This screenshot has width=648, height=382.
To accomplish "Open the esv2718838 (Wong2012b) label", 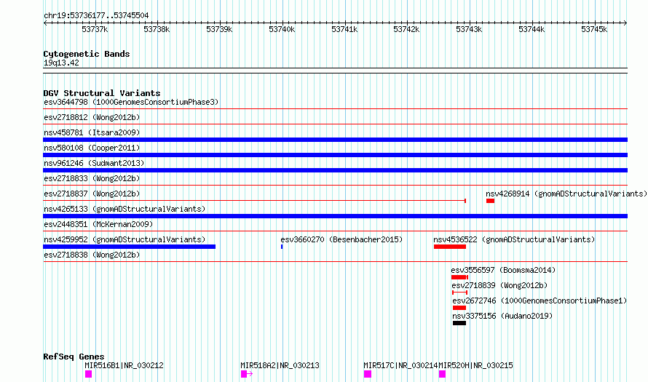I will pos(92,255).
